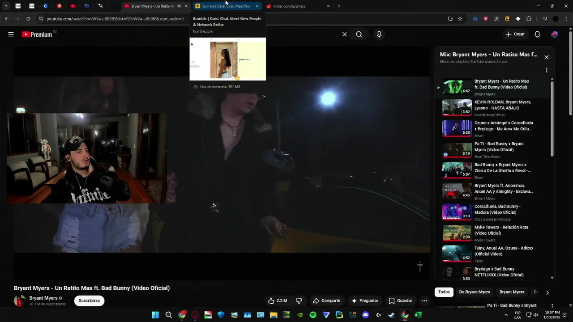Open the tab search dropdown arrow

tap(6, 6)
